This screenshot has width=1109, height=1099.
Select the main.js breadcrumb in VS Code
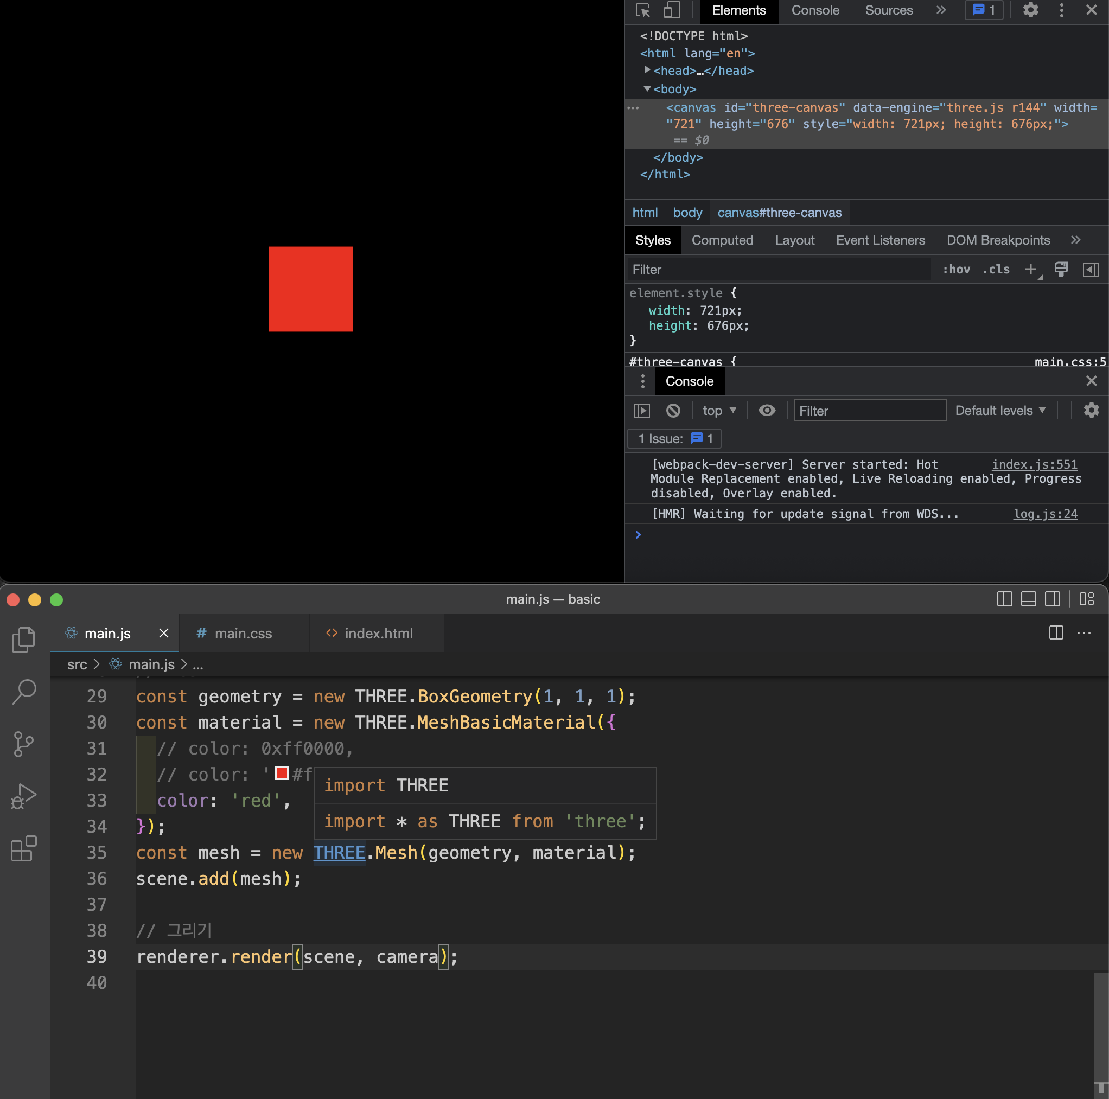coord(151,664)
